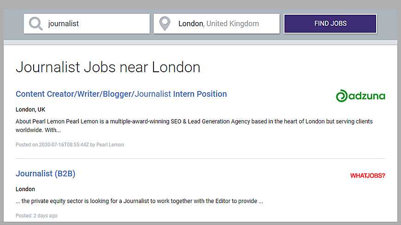Click the "Posted: 2 days ago" label

pyautogui.click(x=36, y=215)
